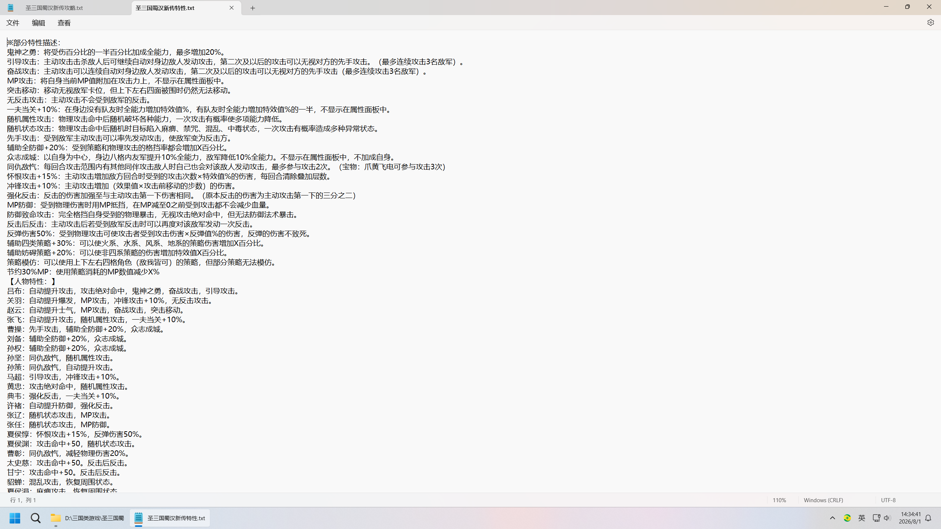Viewport: 941px width, 529px height.
Task: Open the volume tray icon
Action: pyautogui.click(x=887, y=518)
